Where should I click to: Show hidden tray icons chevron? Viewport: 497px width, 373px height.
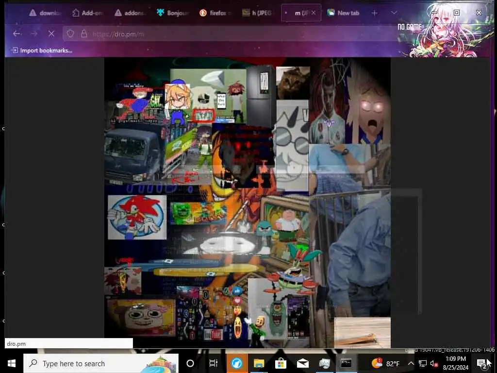[x=411, y=363]
